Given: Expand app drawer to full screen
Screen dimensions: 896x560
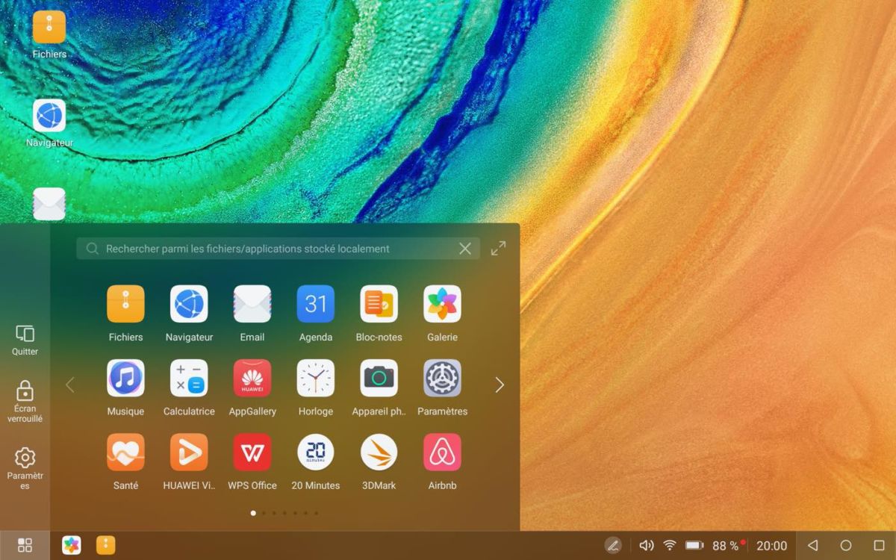Looking at the screenshot, I should click(x=498, y=249).
